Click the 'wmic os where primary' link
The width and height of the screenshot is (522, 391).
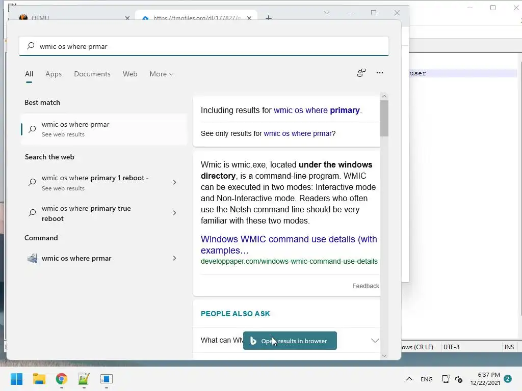tap(317, 110)
